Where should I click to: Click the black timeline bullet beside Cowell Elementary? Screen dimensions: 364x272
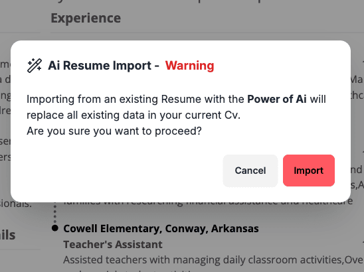[55, 228]
